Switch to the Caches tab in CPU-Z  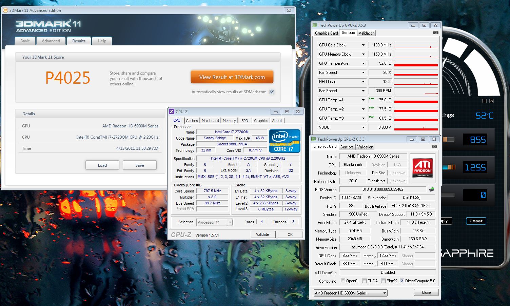tap(192, 121)
